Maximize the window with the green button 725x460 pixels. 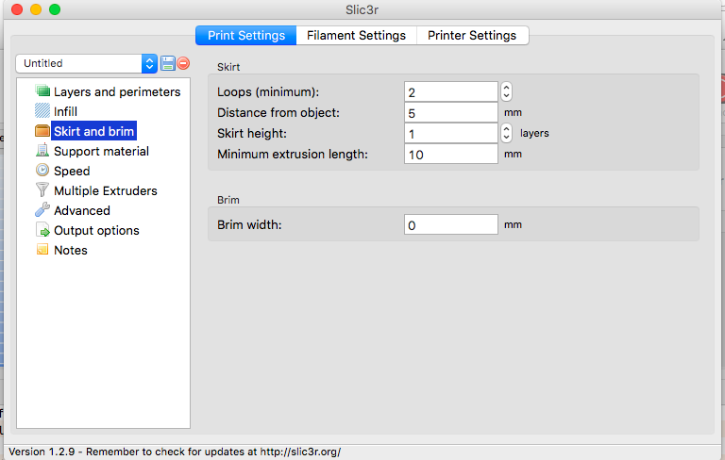[55, 9]
